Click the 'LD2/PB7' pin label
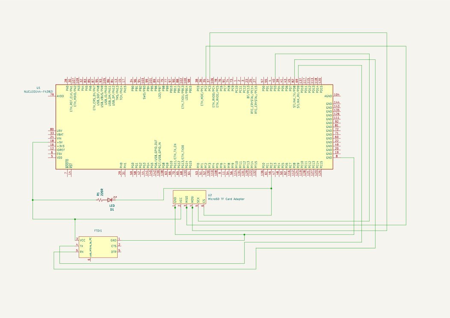The width and height of the screenshot is (450, 318). 160,92
